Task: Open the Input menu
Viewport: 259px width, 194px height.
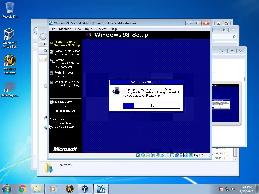Action: click(x=89, y=29)
